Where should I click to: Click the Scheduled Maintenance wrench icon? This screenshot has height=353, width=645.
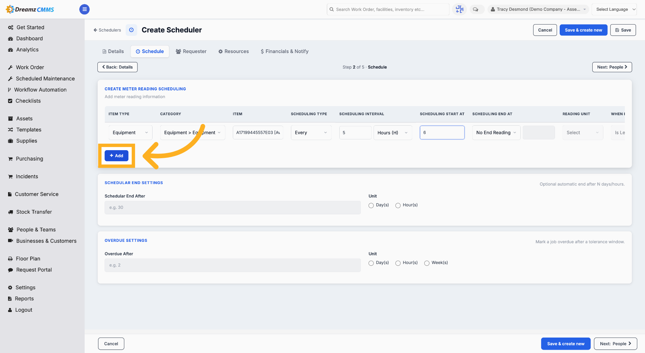click(x=10, y=79)
